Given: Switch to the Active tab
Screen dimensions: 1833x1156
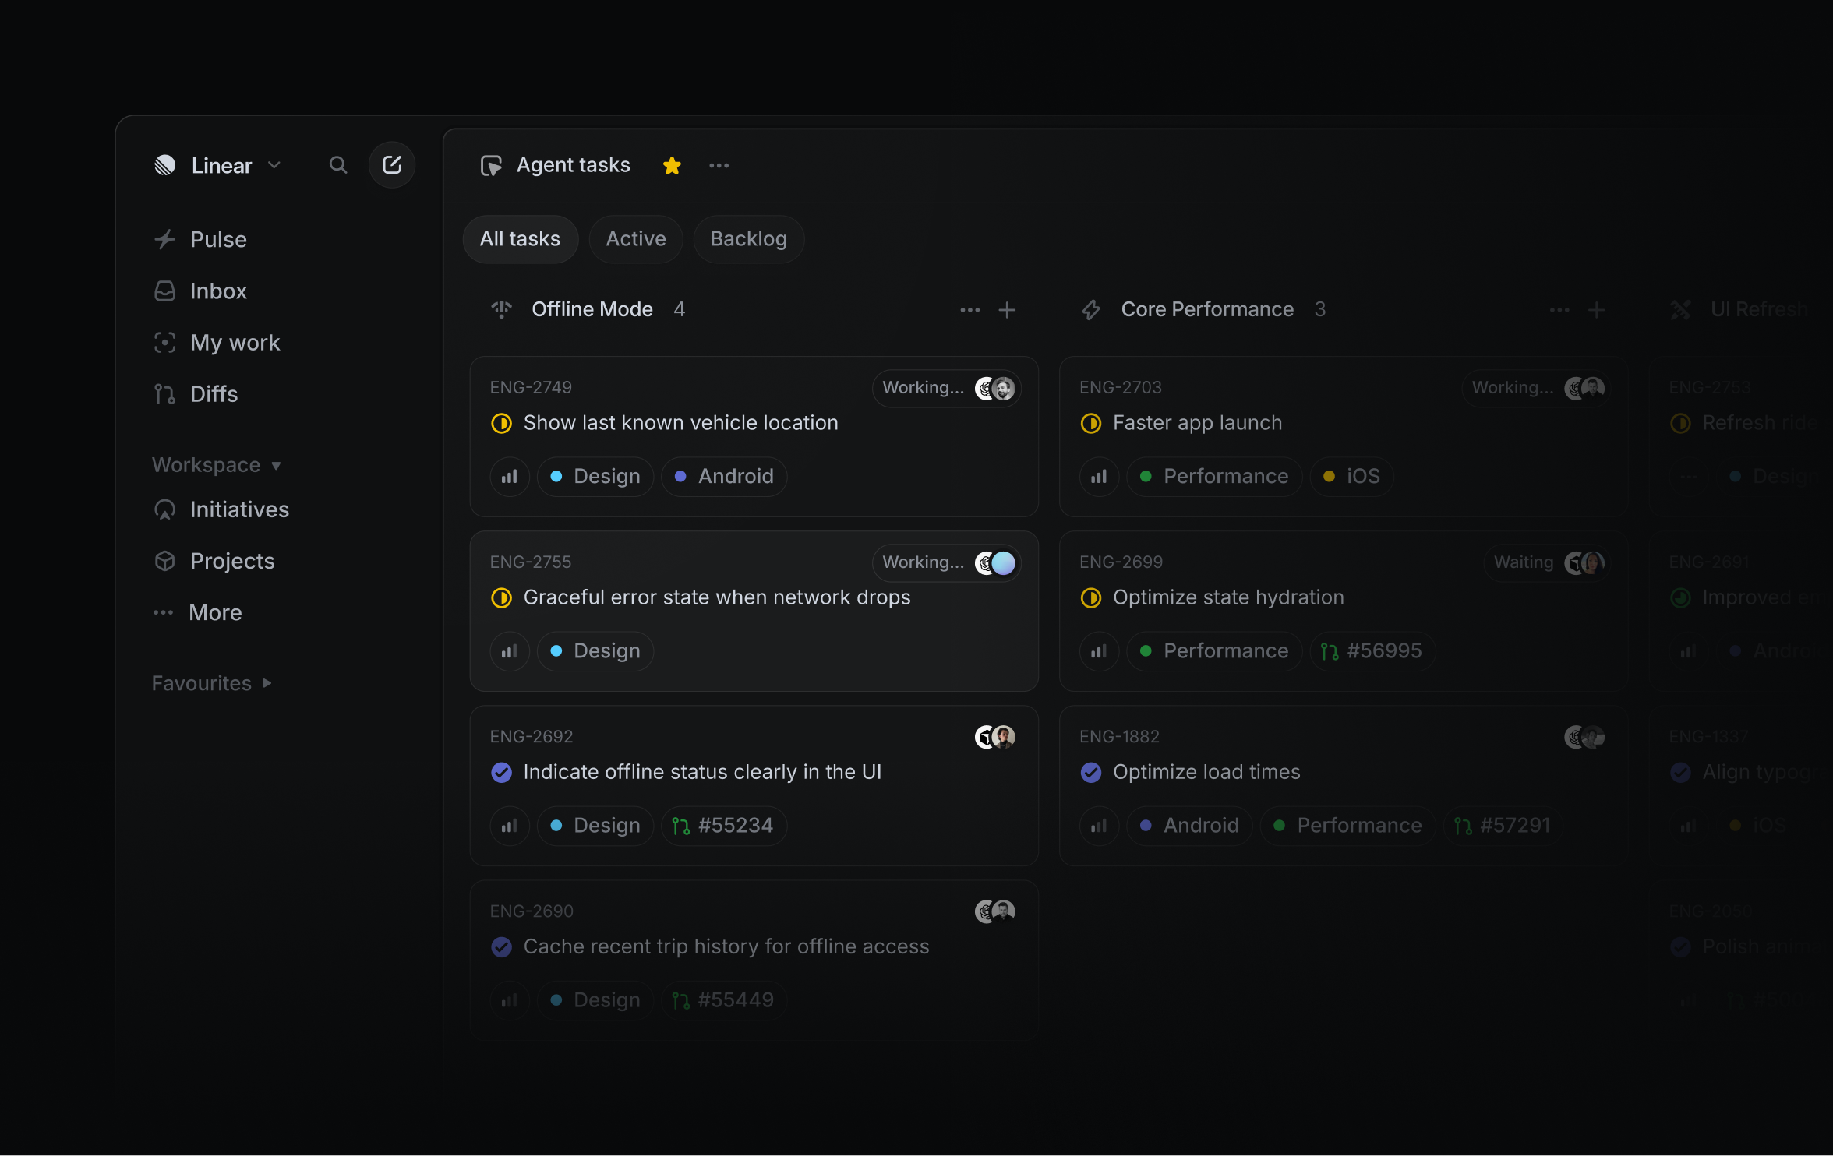Looking at the screenshot, I should pyautogui.click(x=636, y=239).
